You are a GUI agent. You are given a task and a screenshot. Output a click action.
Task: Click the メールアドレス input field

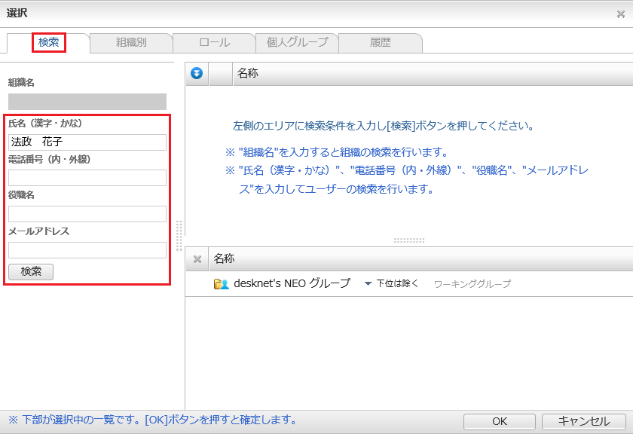tap(87, 250)
